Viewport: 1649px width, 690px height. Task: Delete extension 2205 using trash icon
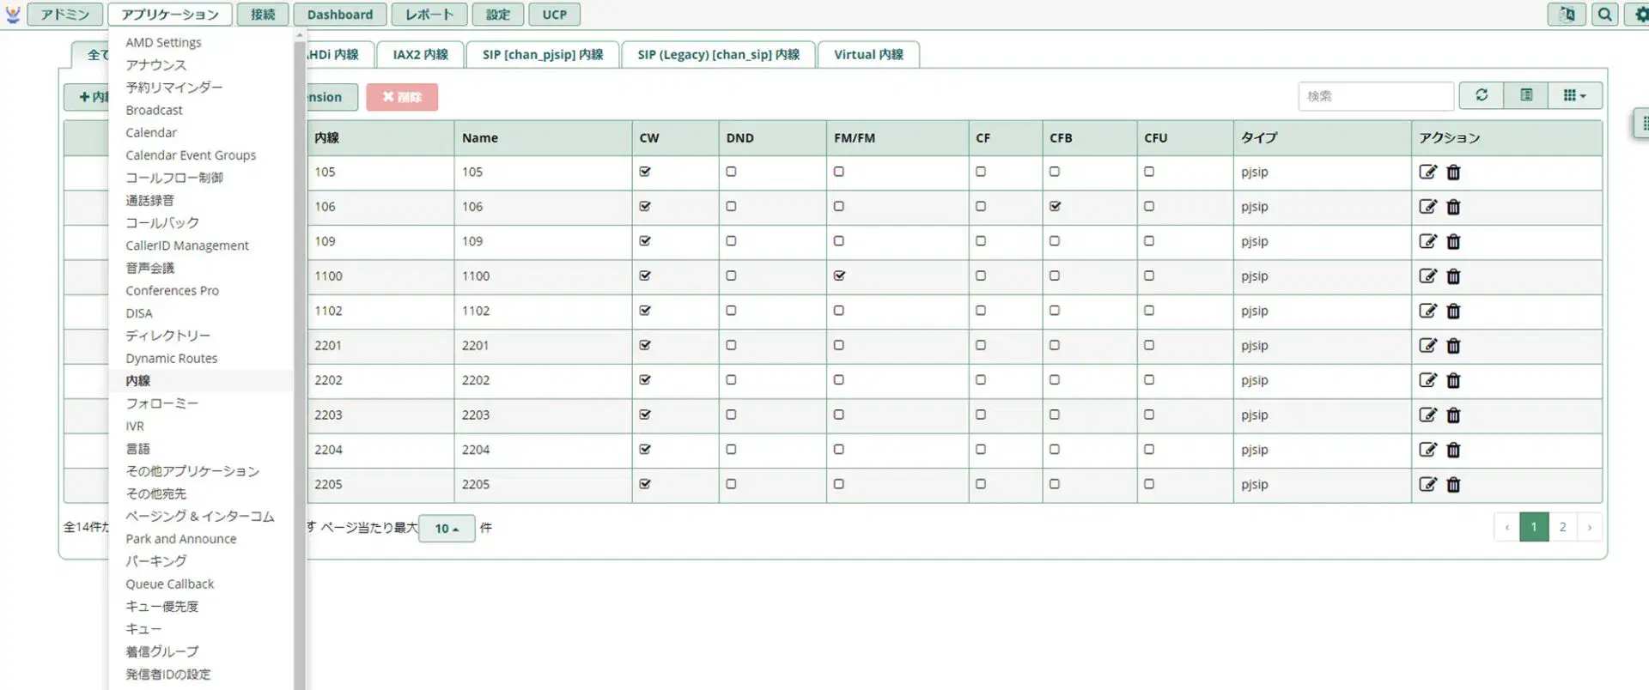pos(1453,485)
